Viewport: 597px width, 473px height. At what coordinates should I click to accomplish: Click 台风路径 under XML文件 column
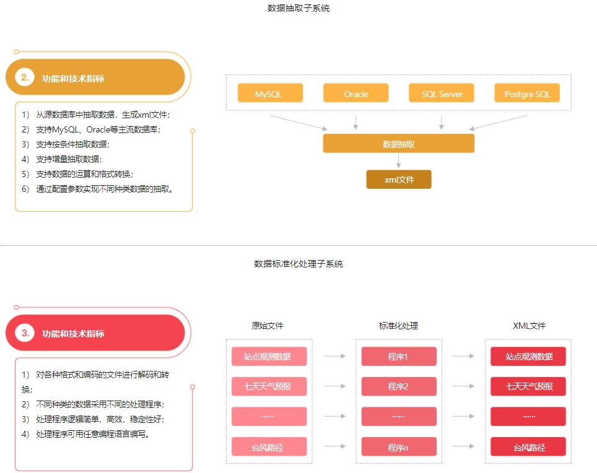pyautogui.click(x=528, y=446)
